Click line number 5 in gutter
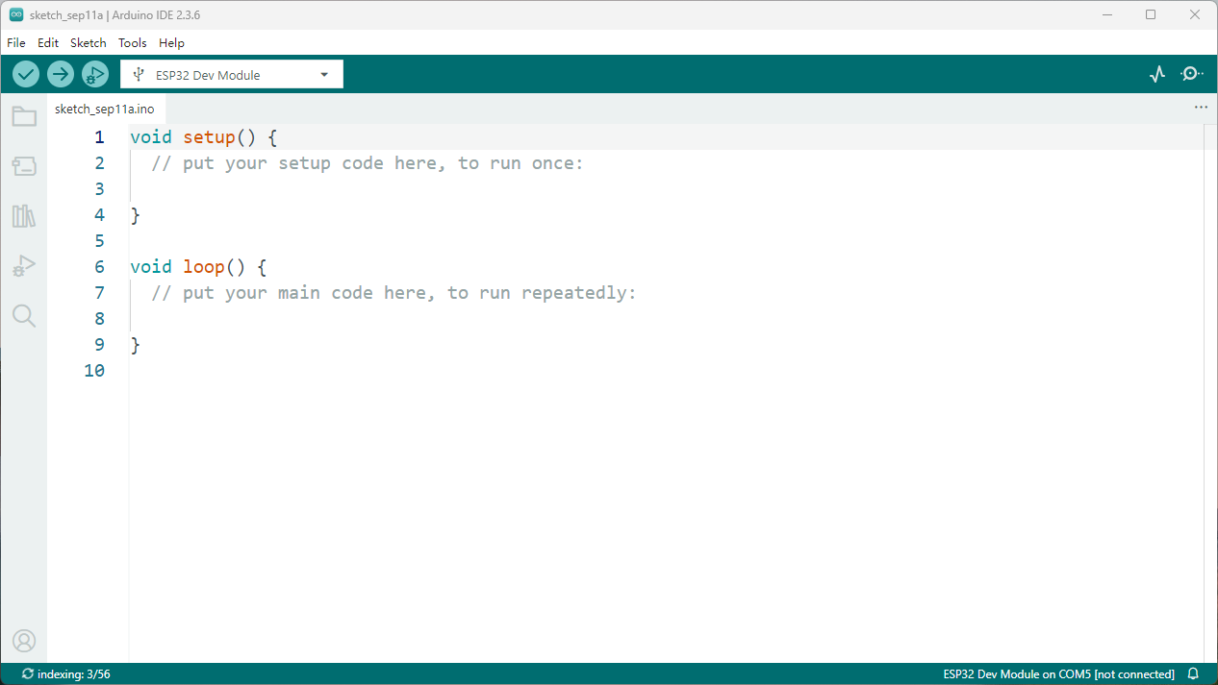This screenshot has width=1218, height=685. [x=99, y=241]
